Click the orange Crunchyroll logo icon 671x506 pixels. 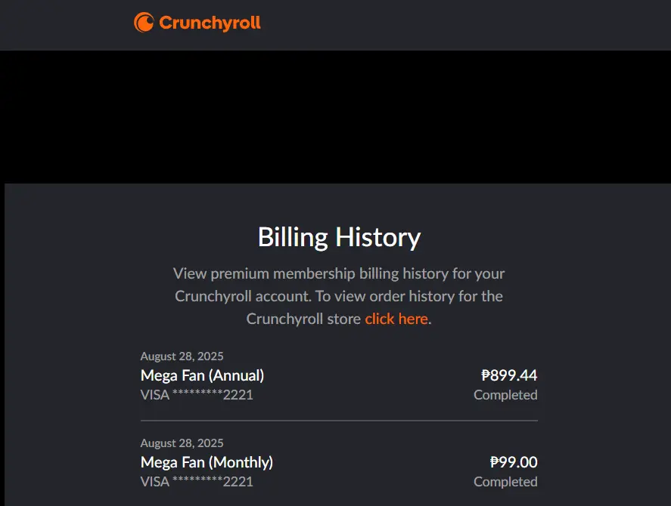coord(144,22)
